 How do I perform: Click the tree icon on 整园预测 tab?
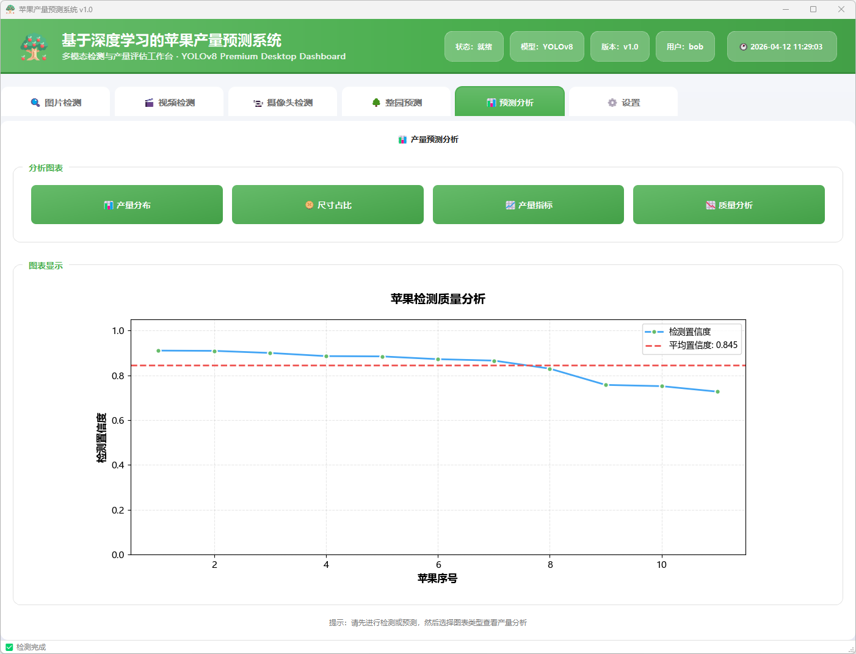click(376, 103)
